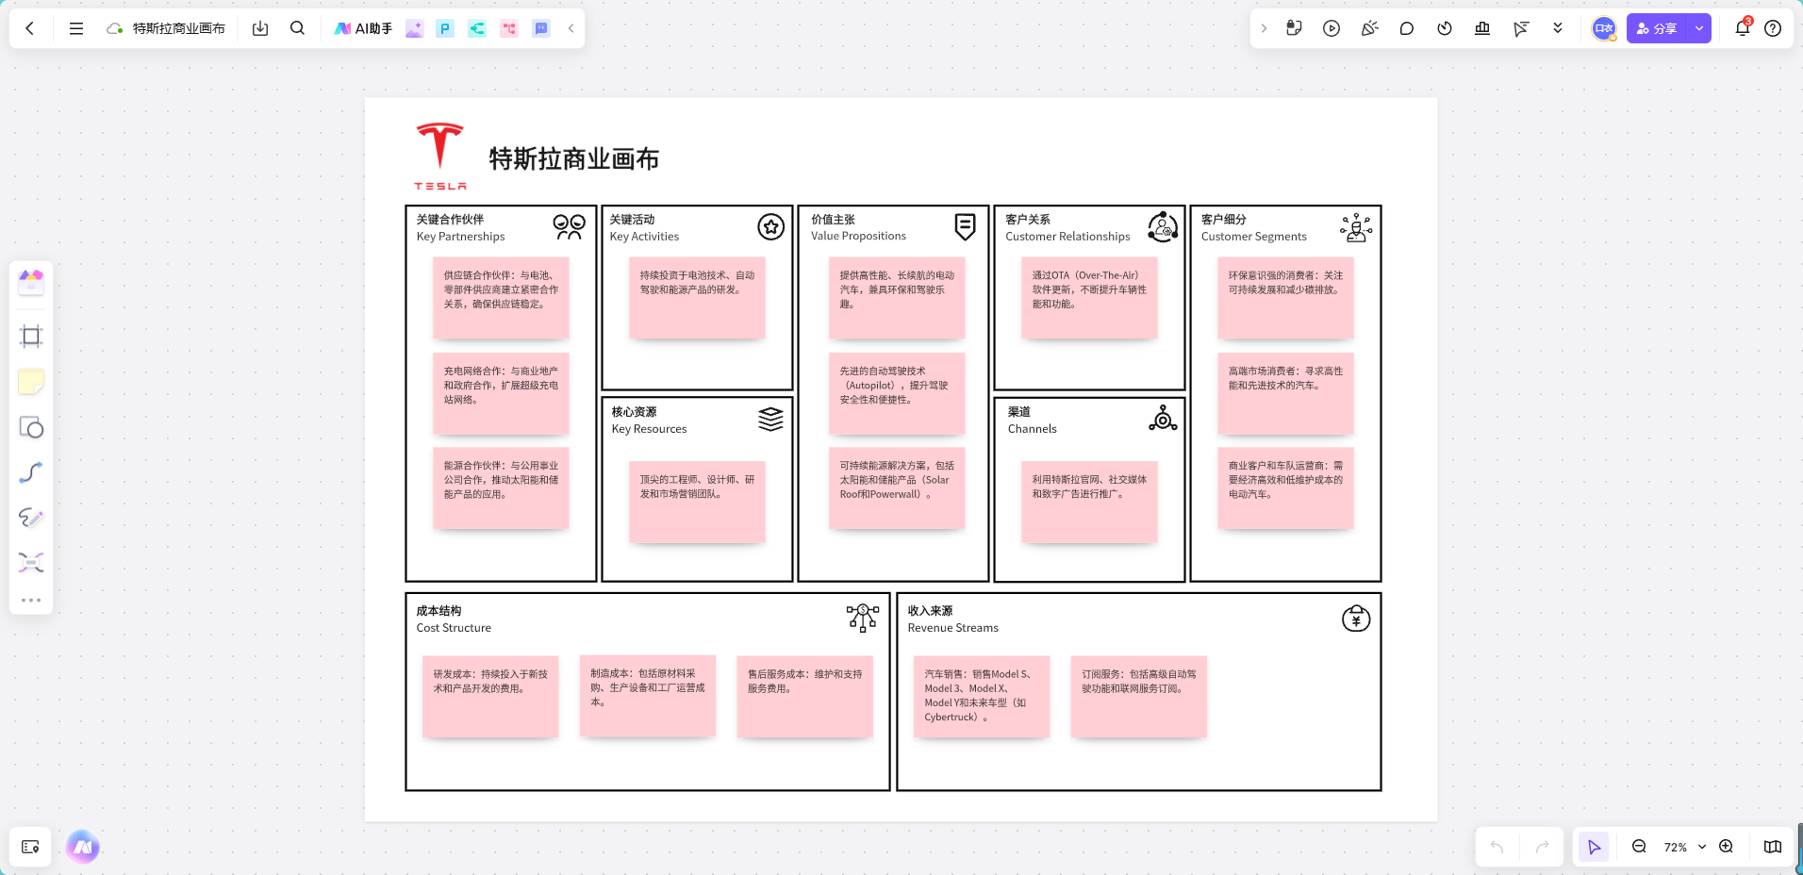Viewport: 1803px width, 875px height.
Task: Click the 分享 share button
Action: coord(1657,28)
